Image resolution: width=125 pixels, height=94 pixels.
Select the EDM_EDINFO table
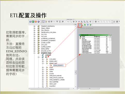click(x=58, y=65)
